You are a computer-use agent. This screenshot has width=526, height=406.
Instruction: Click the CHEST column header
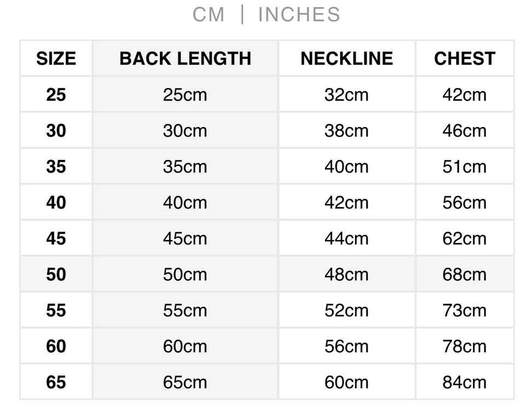465,59
